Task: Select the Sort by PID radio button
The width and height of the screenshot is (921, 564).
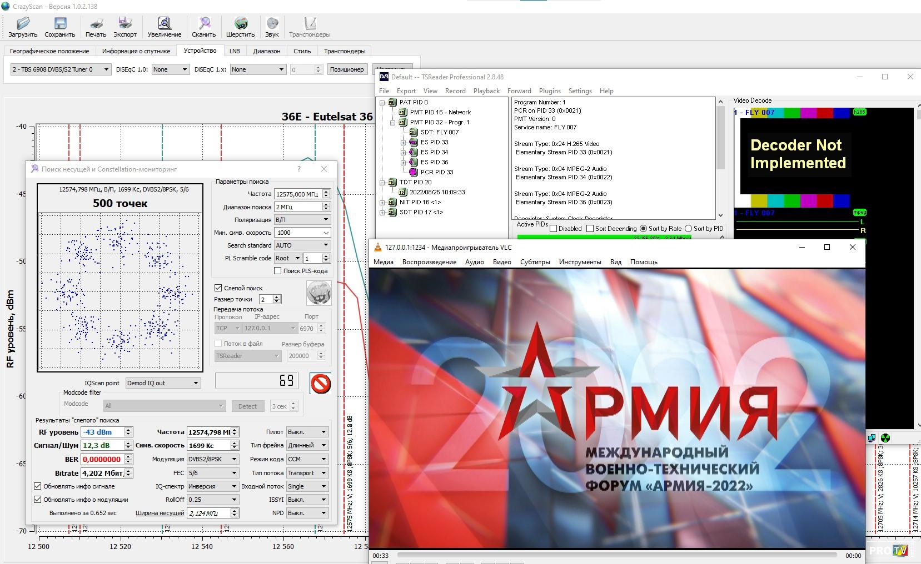Action: click(x=689, y=229)
